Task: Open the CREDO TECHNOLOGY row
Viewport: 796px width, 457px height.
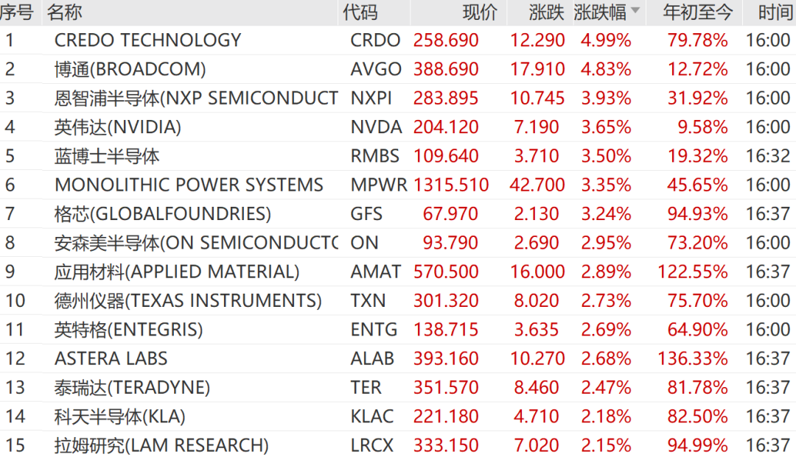Action: pyautogui.click(x=398, y=40)
